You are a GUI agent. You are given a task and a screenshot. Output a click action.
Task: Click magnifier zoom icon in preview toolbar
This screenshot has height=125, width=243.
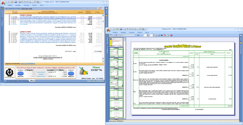click(114, 35)
